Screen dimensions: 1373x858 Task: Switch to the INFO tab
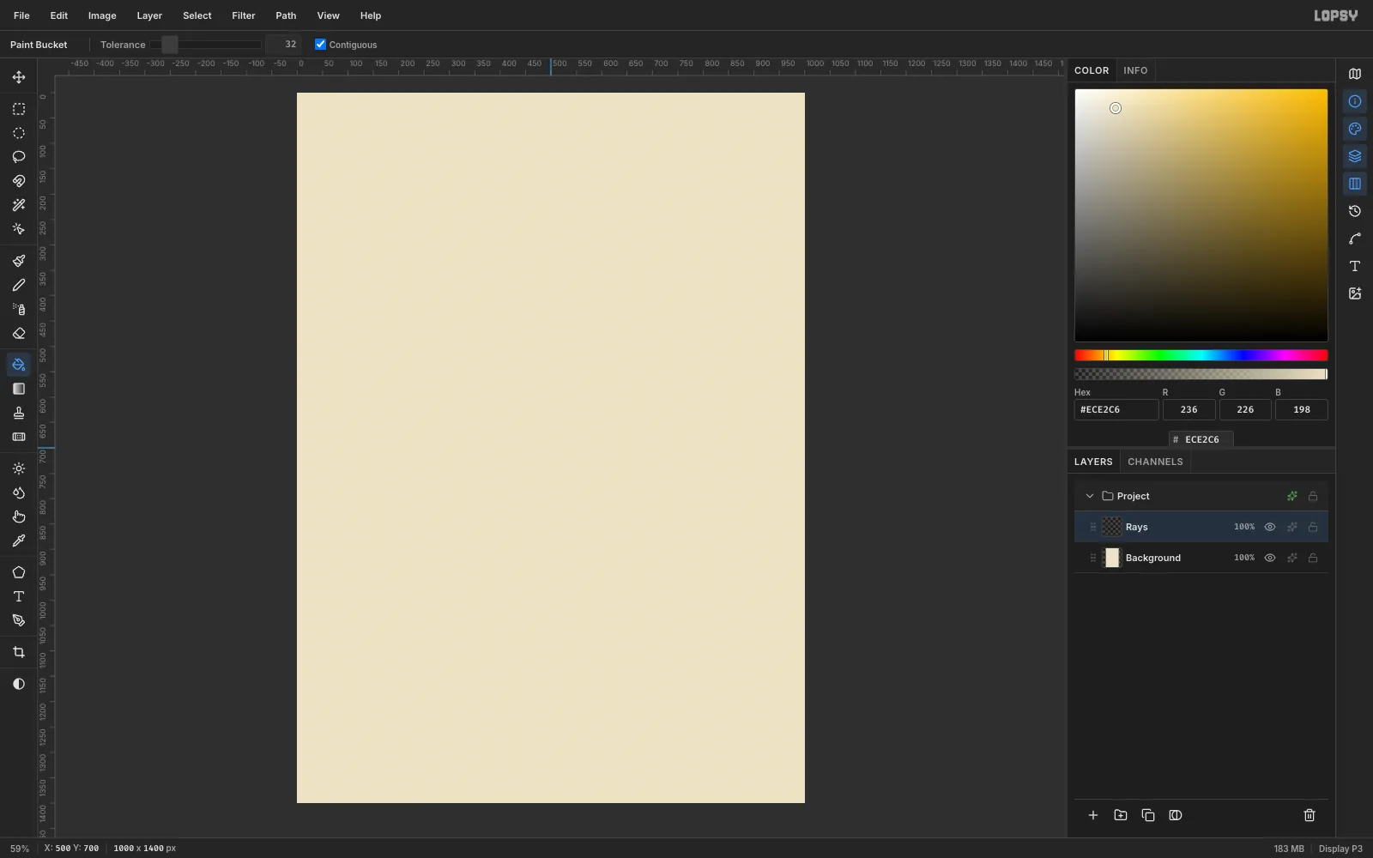point(1135,70)
